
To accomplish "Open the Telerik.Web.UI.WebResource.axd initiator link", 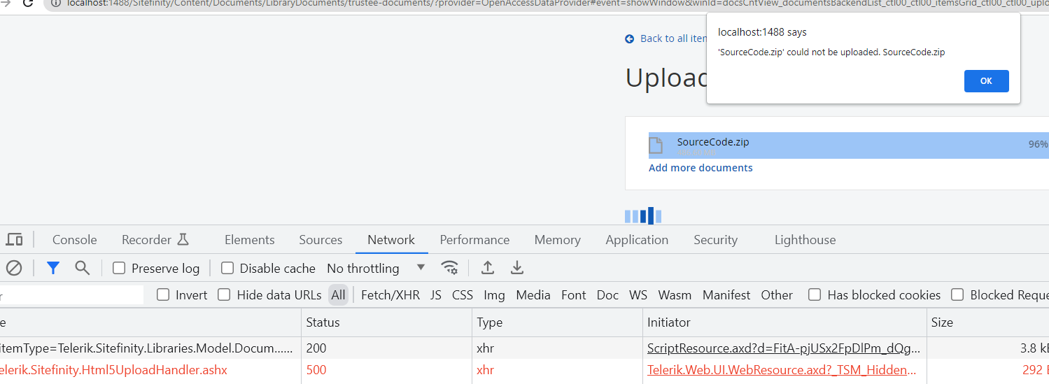I will (782, 370).
